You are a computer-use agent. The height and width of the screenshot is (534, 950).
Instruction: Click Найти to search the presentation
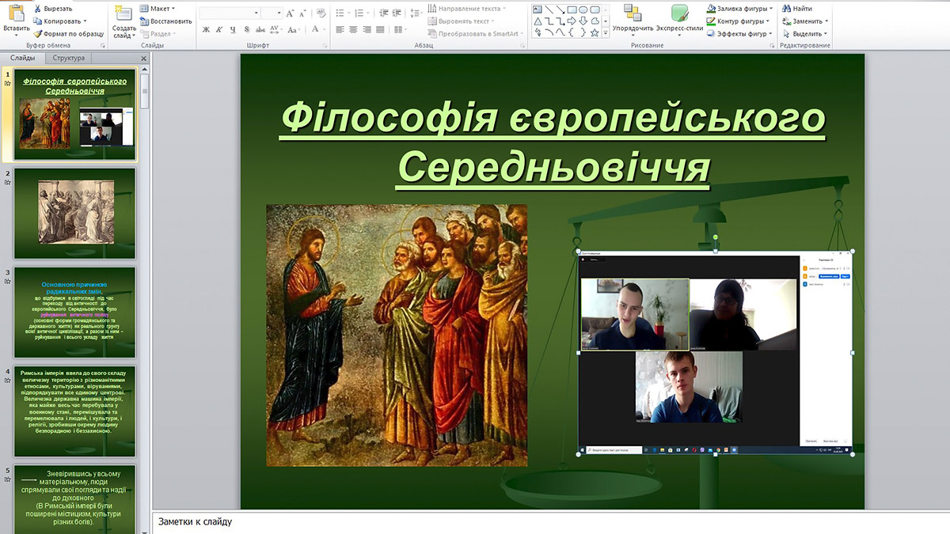(796, 9)
